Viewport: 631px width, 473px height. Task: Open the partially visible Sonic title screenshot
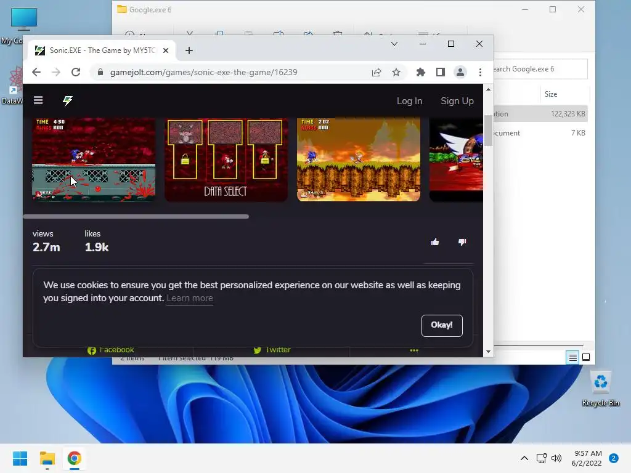(x=456, y=160)
